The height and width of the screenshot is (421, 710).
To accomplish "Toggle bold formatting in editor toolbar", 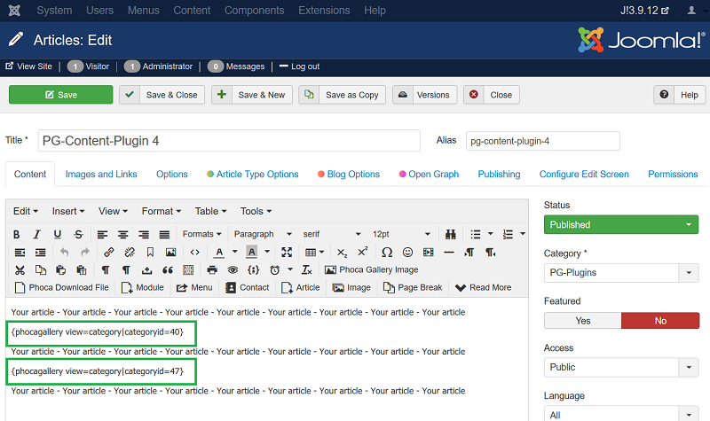I will coord(17,234).
